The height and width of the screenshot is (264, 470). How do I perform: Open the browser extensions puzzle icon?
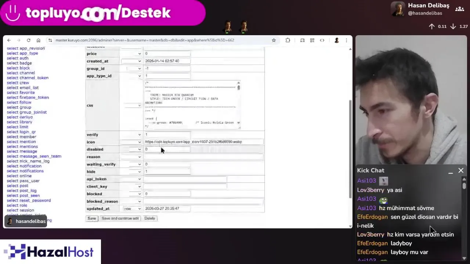[x=288, y=40]
